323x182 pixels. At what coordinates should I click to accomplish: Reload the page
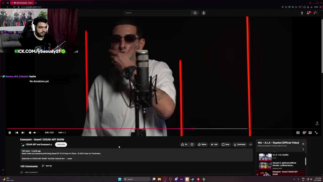click(14, 7)
